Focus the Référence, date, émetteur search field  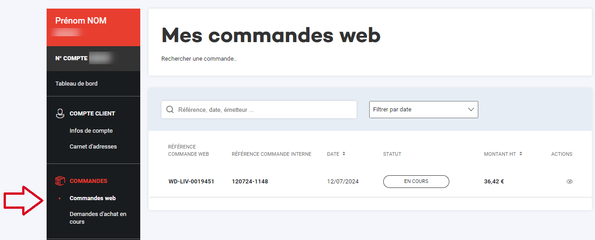click(x=259, y=110)
